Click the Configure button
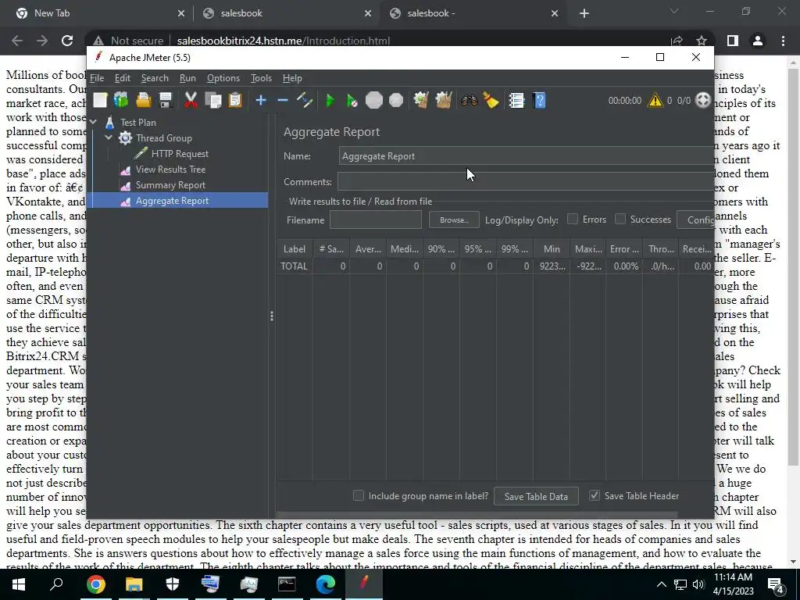The height and width of the screenshot is (600, 800). (x=695, y=220)
